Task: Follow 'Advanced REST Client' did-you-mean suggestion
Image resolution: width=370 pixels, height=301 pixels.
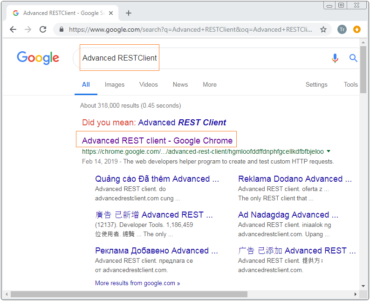Action: pos(182,123)
